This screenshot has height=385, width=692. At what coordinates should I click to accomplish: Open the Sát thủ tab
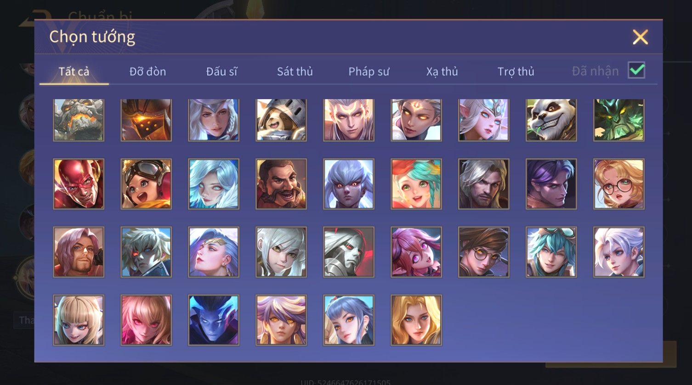tap(295, 72)
